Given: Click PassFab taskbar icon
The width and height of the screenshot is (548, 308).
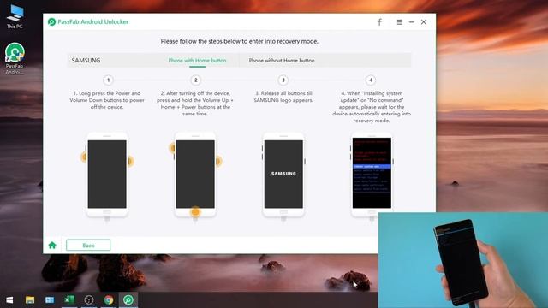Looking at the screenshot, I should pos(128,300).
